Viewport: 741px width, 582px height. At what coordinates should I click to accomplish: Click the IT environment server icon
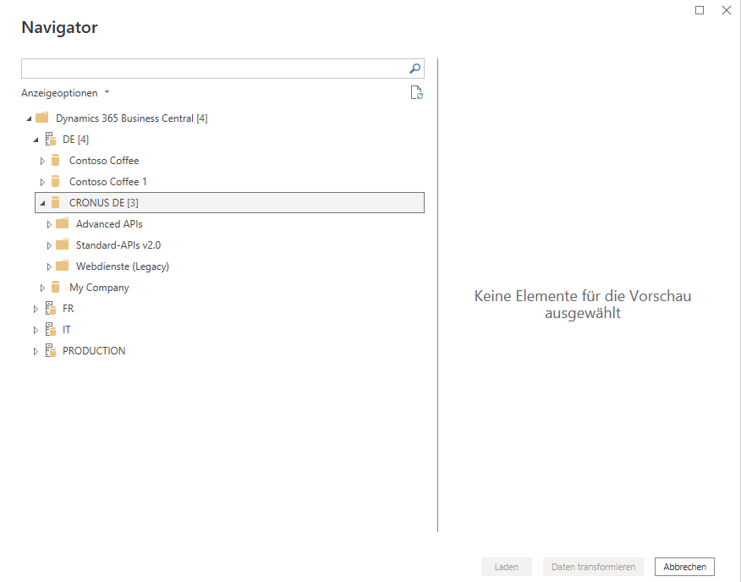[51, 330]
